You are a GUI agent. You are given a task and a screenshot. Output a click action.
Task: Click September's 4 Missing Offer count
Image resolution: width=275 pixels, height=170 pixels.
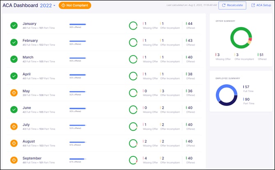coord(150,161)
